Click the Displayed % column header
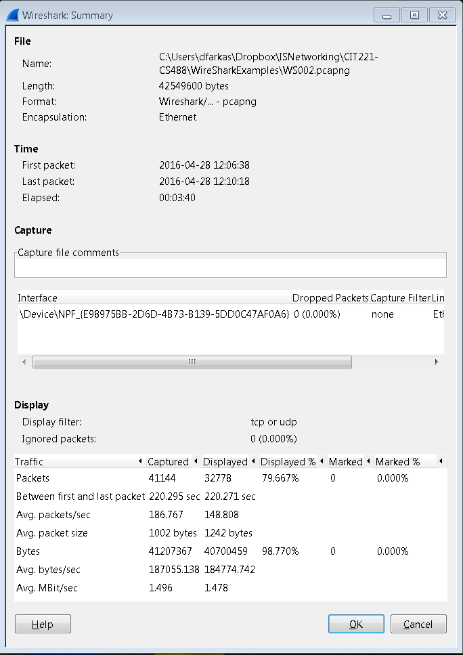Image resolution: width=463 pixels, height=655 pixels. pos(292,461)
